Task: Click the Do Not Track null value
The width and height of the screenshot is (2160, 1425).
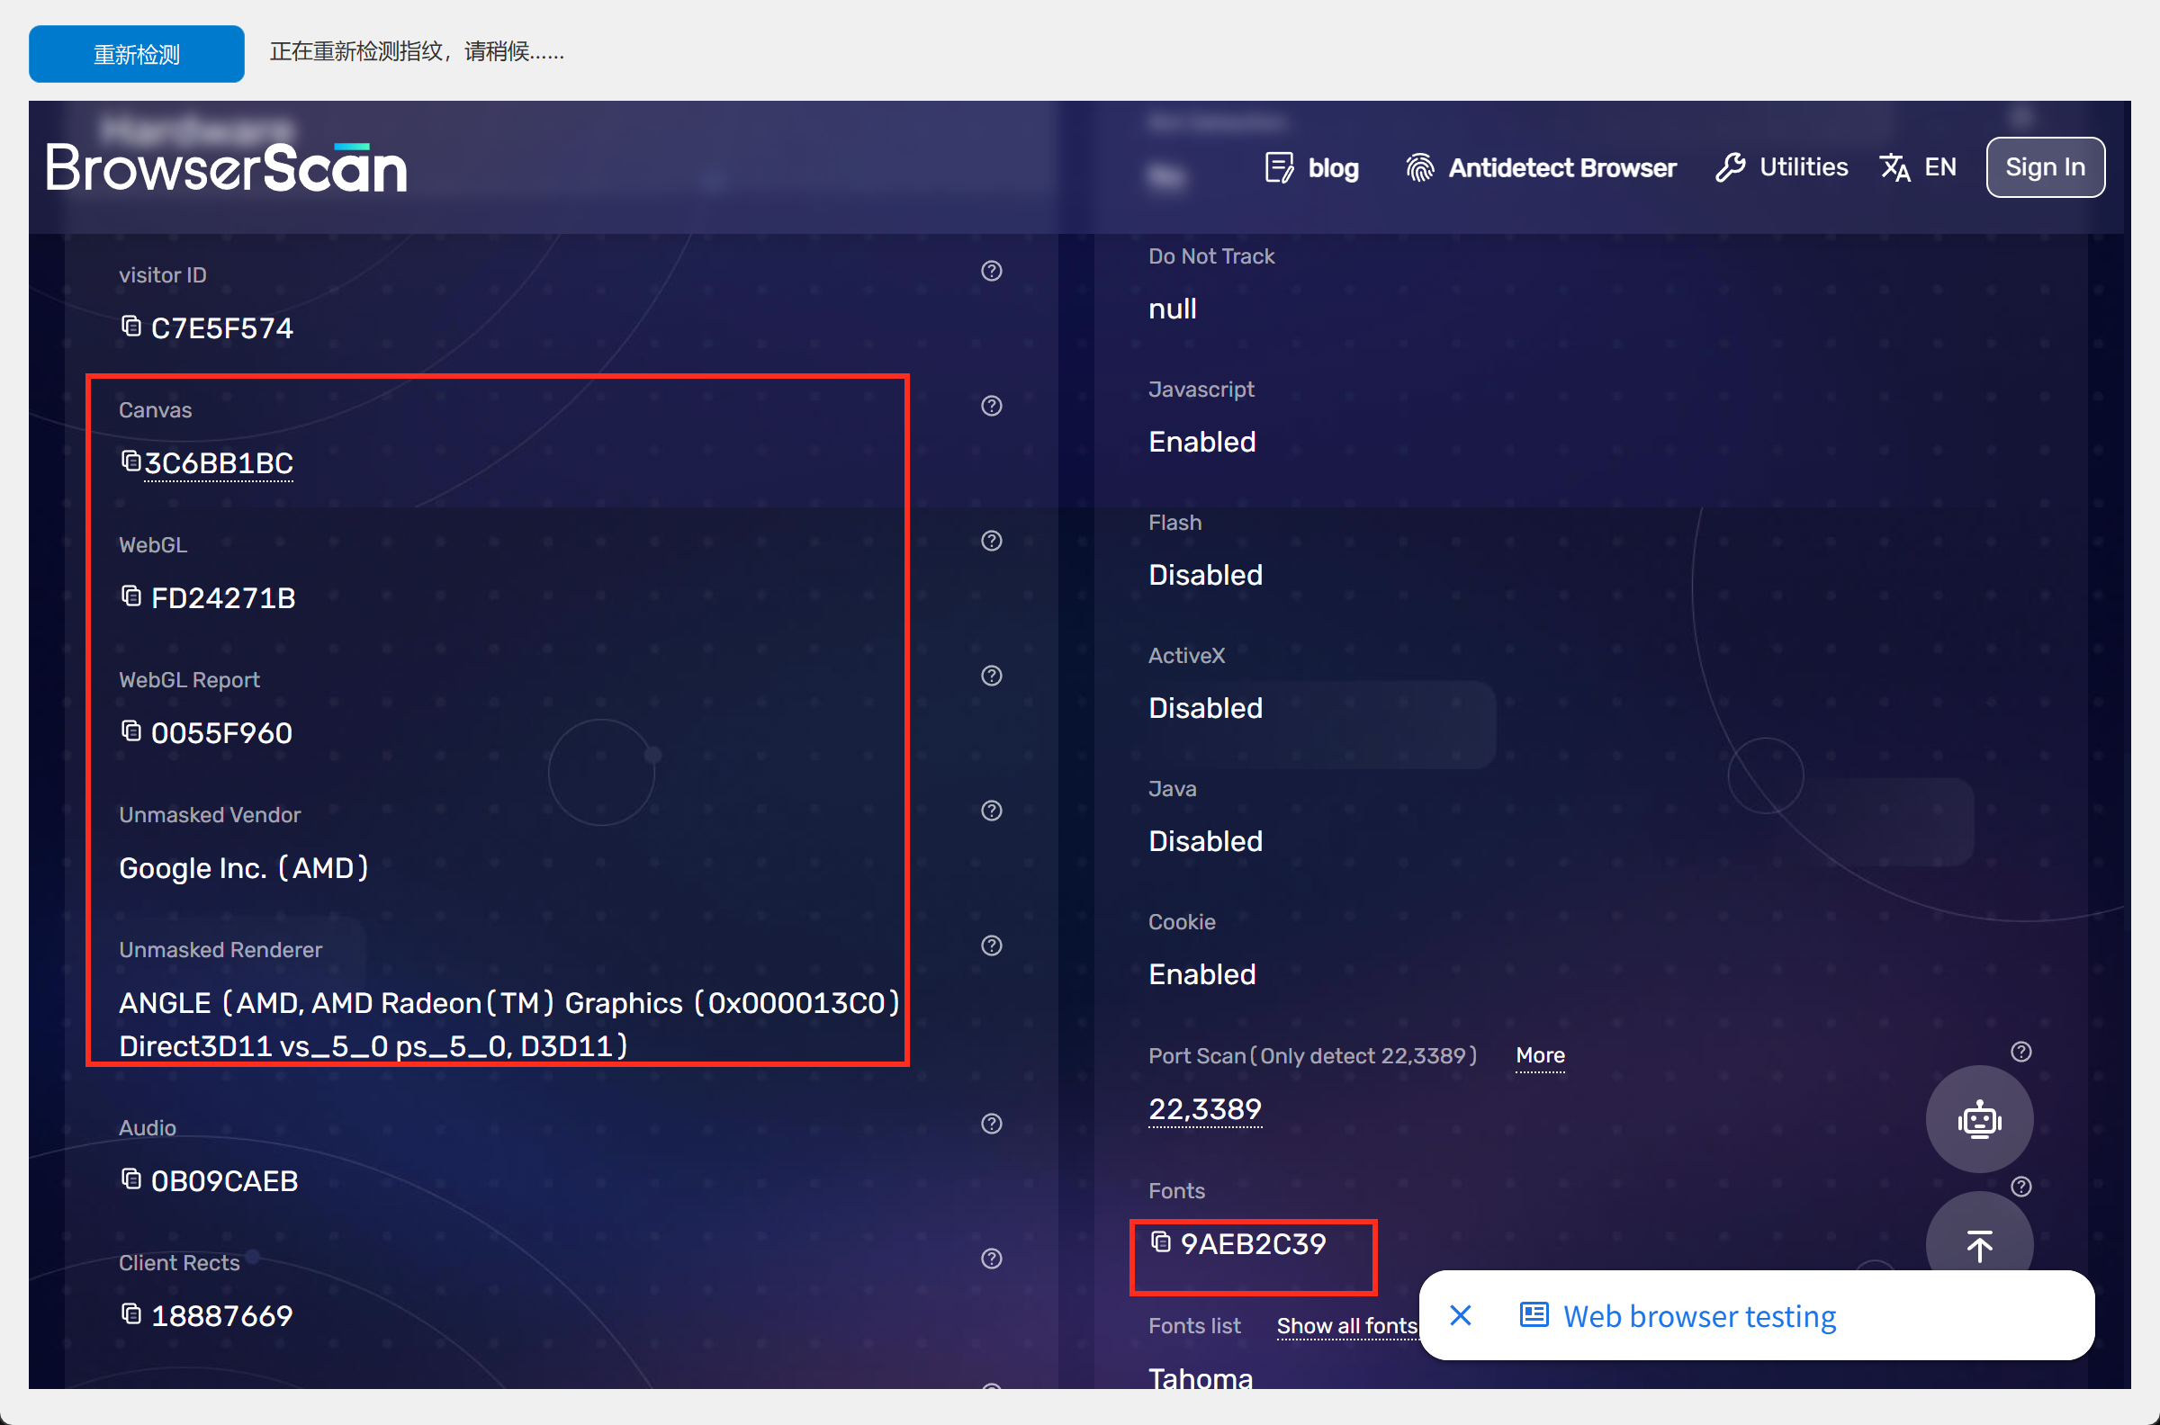Action: pyautogui.click(x=1172, y=309)
